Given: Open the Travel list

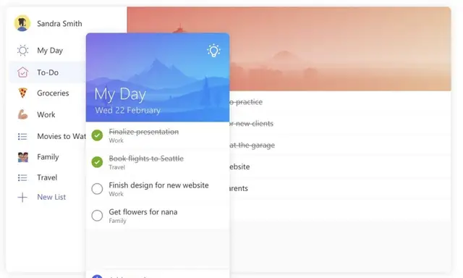Looking at the screenshot, I should 47,177.
